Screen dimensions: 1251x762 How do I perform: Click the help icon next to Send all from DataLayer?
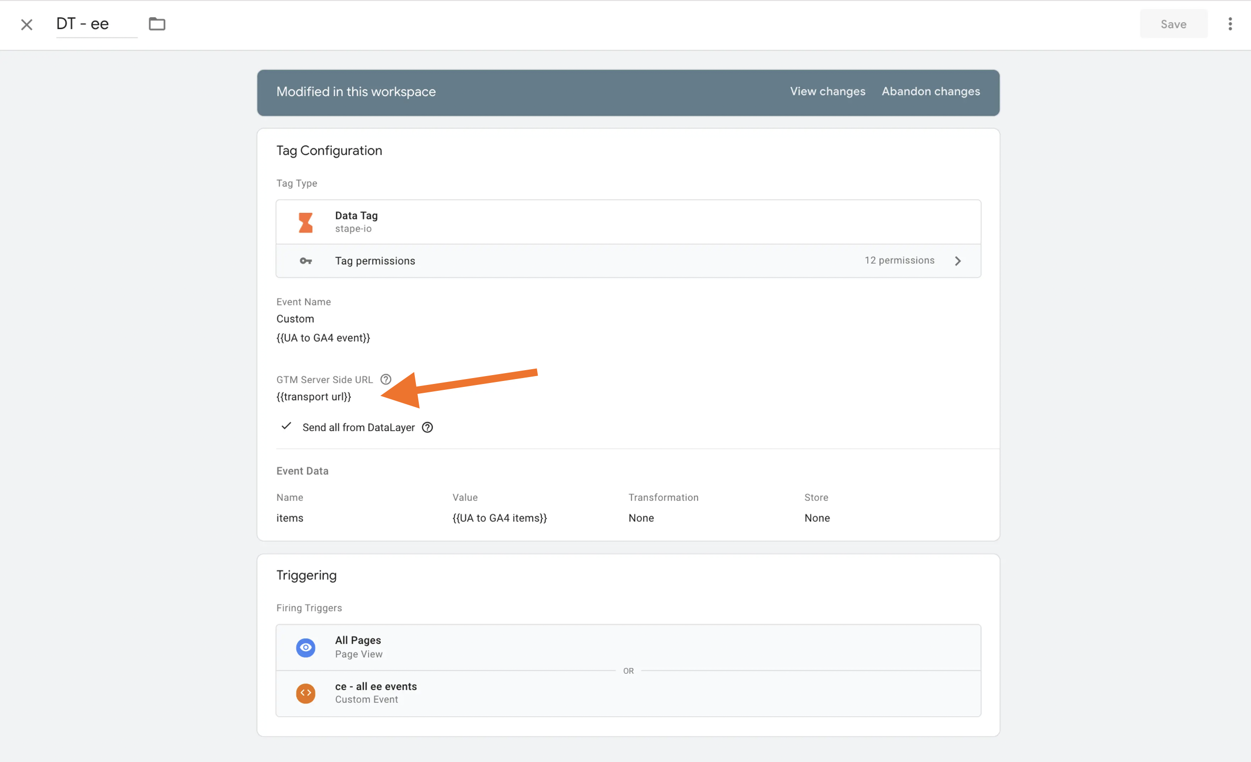[427, 427]
